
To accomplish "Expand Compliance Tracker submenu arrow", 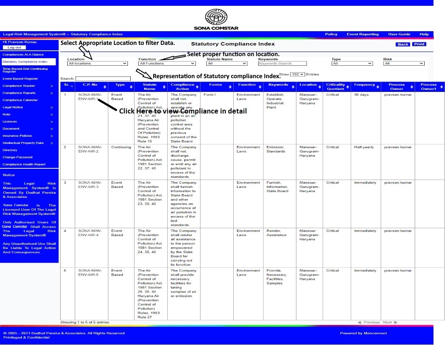I will click(x=52, y=86).
